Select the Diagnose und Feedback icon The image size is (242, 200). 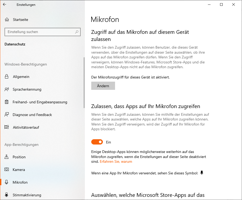[x=7, y=115]
